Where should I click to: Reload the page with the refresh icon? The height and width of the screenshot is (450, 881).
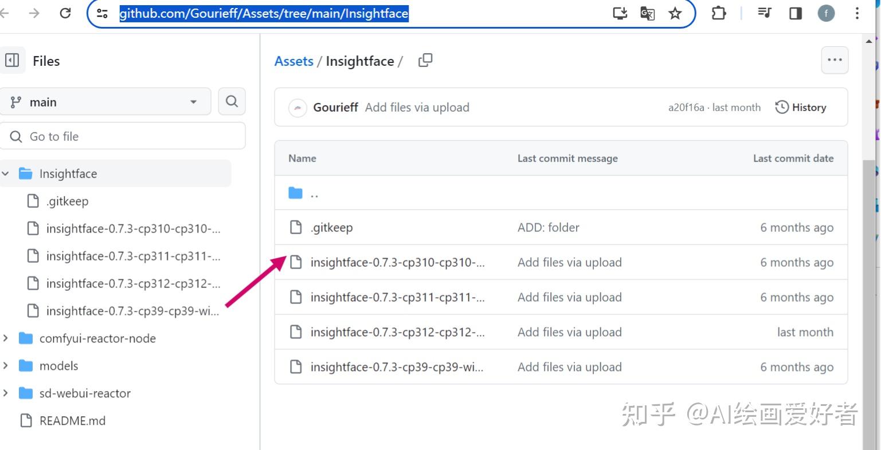[65, 13]
